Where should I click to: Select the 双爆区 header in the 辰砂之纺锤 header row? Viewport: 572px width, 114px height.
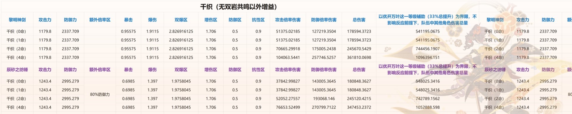point(181,69)
